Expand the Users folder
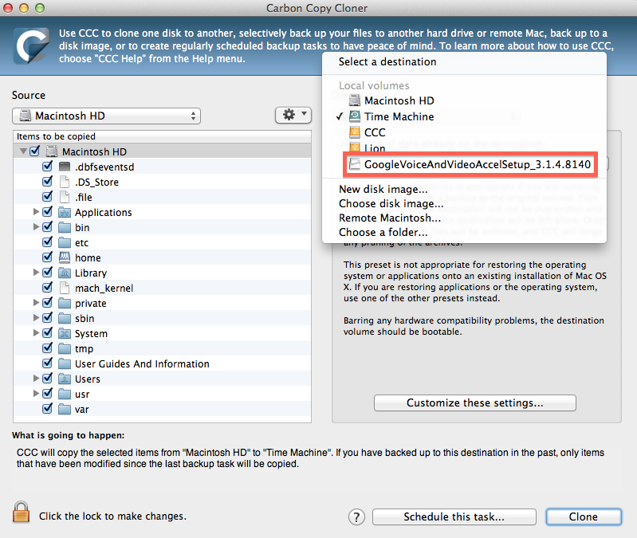This screenshot has height=538, width=637. tap(36, 378)
